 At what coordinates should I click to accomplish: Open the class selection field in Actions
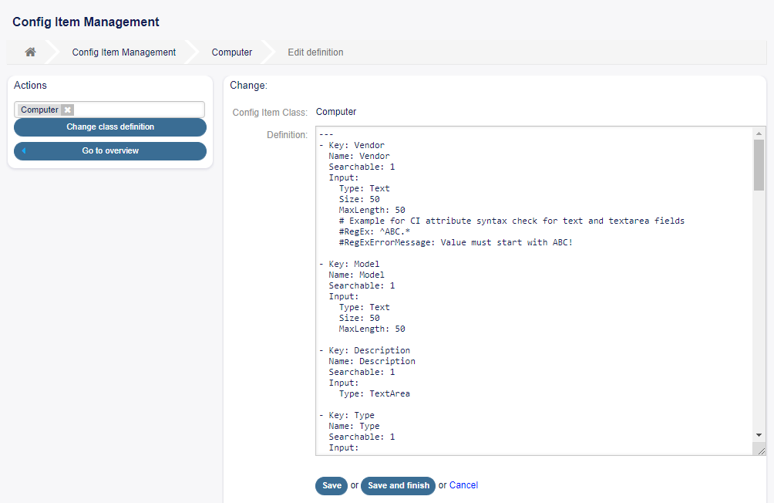(139, 109)
